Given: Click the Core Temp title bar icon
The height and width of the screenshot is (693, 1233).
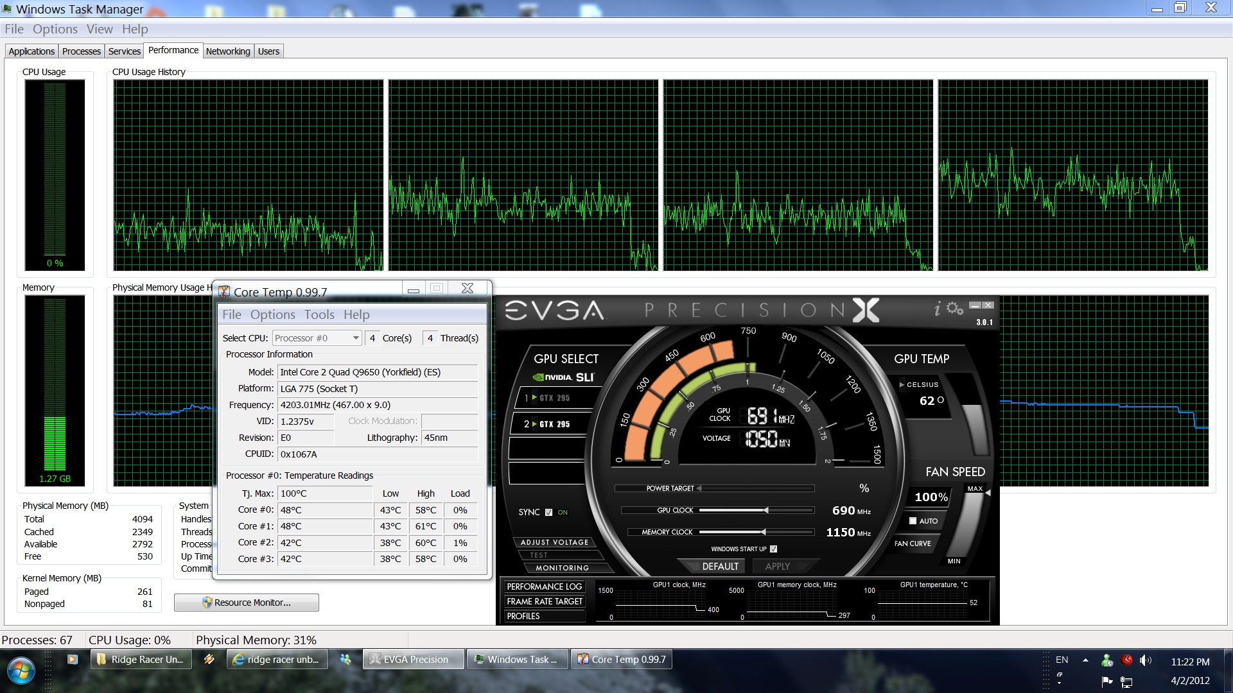Looking at the screenshot, I should [224, 292].
